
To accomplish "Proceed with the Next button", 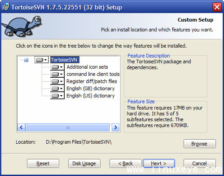I will [x=159, y=163].
